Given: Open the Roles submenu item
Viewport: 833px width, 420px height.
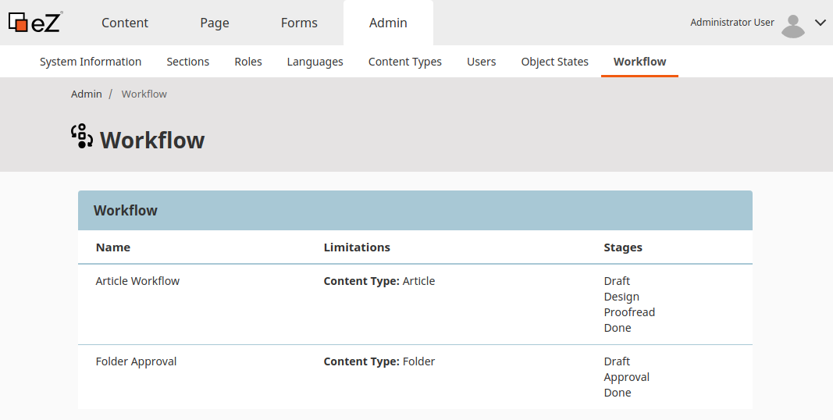Looking at the screenshot, I should click(248, 62).
